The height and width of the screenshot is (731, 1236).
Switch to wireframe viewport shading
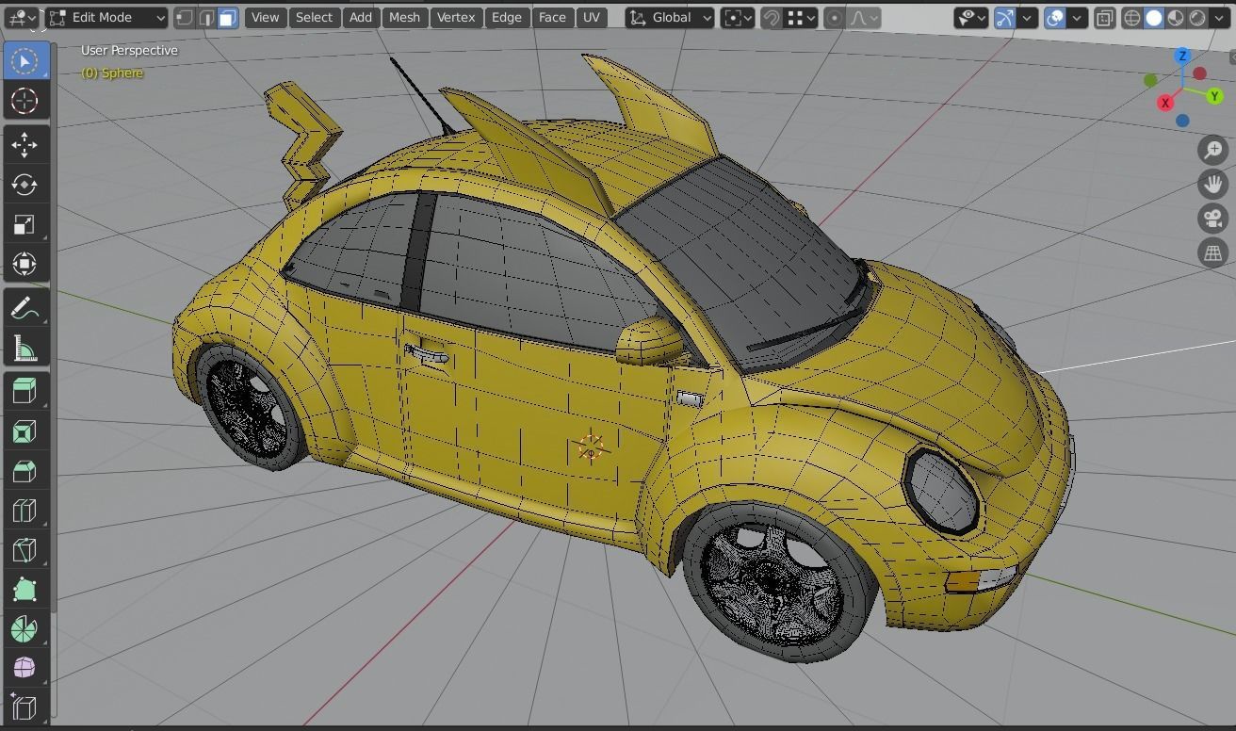[x=1132, y=17]
